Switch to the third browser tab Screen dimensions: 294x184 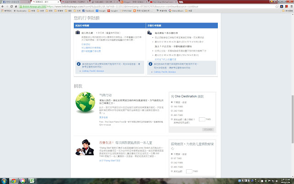click(x=75, y=2)
